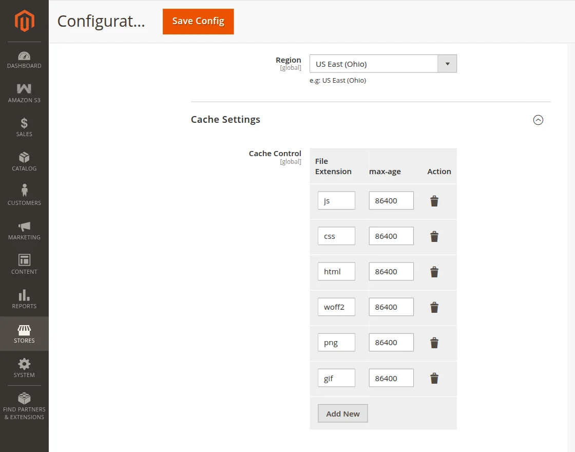
Task: Click the js file extension field
Action: click(x=336, y=201)
